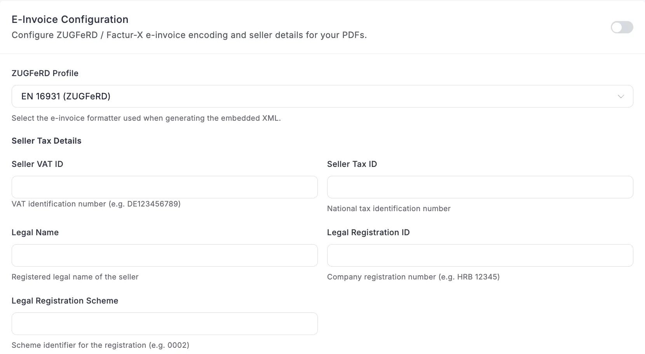
Task: Enable the E-Invoice Configuration toggle switch
Action: coord(622,27)
